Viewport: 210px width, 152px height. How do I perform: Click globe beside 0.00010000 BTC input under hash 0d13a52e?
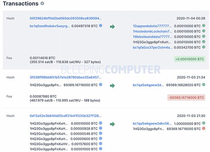[x=100, y=123]
